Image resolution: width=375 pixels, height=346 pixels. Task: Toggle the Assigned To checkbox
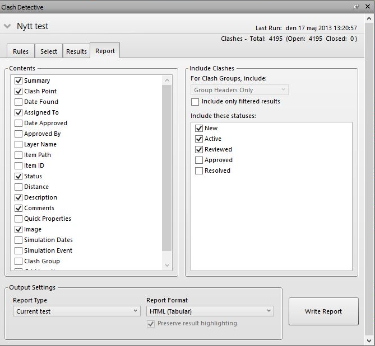[x=18, y=112]
